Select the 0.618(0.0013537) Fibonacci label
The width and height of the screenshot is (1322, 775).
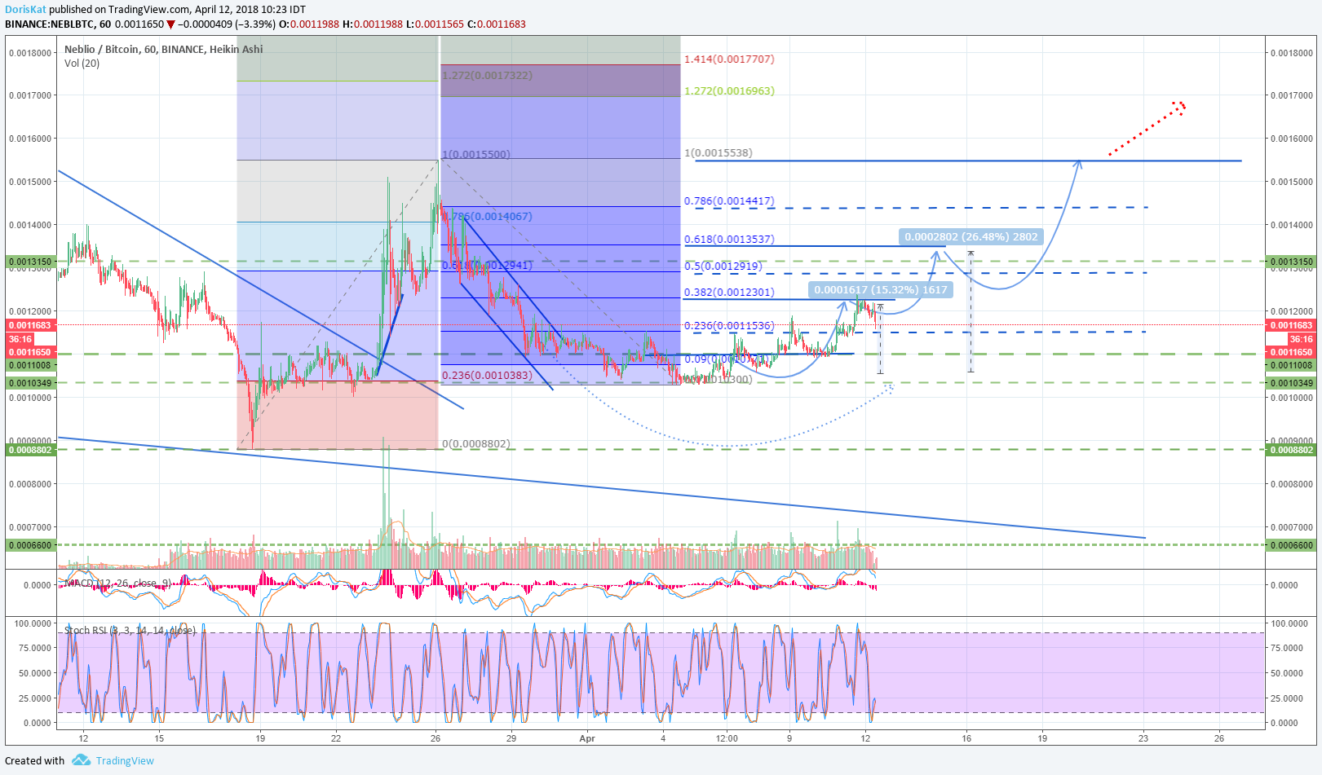(729, 240)
